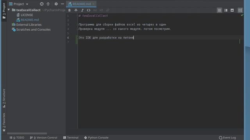This screenshot has width=250, height=140.
Task: Click line 6 text 'Это IDE для разработки на питоне'
Action: 106,38
